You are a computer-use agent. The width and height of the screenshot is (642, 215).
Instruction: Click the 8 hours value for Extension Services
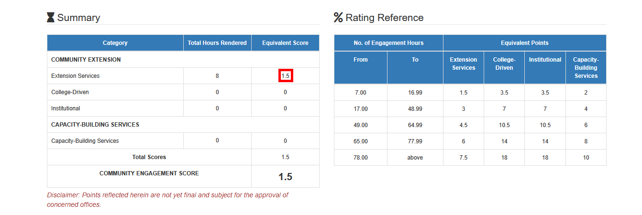pyautogui.click(x=217, y=76)
